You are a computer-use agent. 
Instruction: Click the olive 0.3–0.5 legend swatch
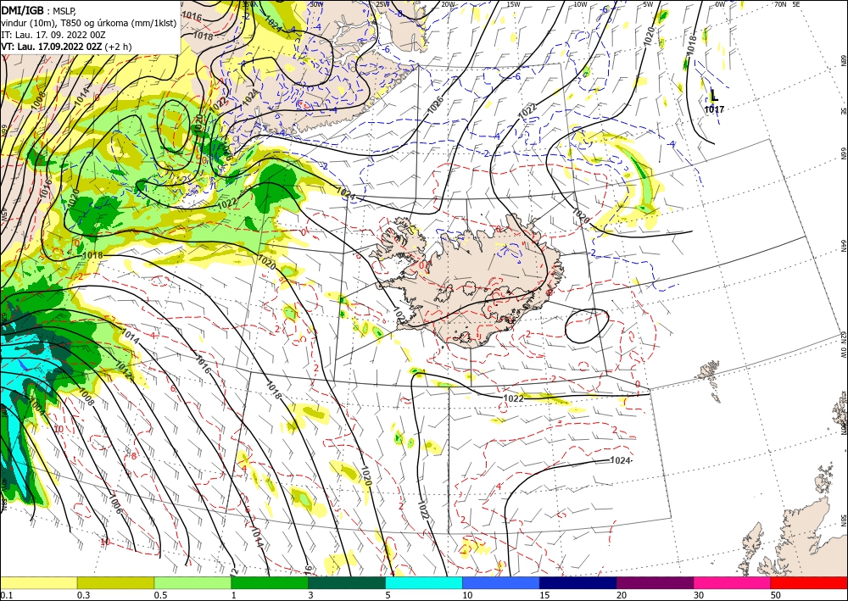(115, 582)
